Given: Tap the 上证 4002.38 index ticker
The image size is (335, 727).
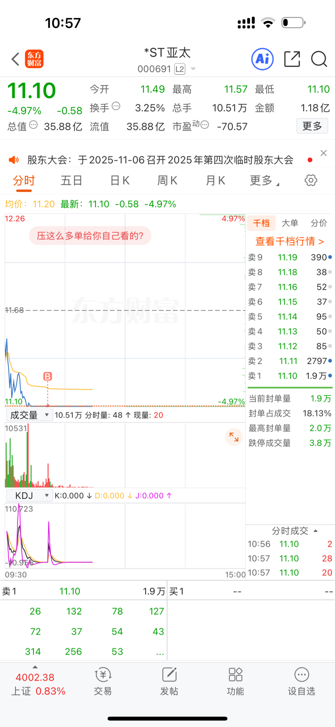Looking at the screenshot, I should 38,684.
